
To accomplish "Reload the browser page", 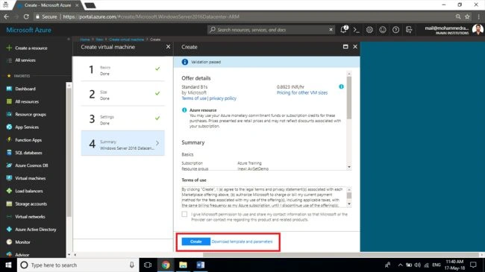I will (x=26, y=16).
